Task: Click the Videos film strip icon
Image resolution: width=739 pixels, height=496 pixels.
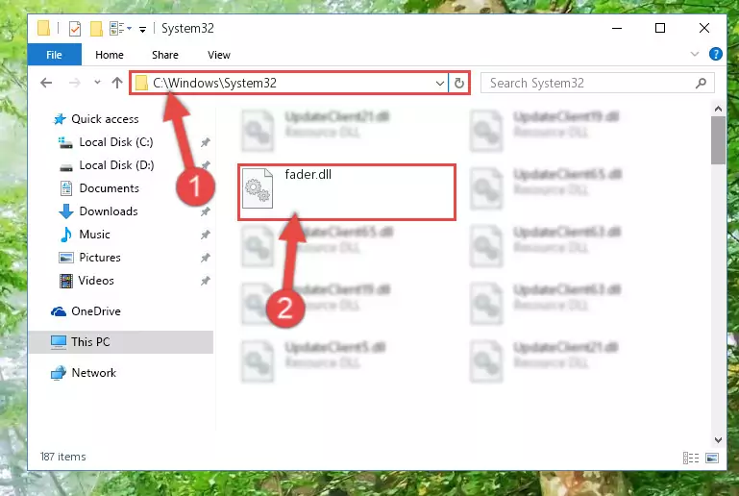Action: click(x=66, y=281)
